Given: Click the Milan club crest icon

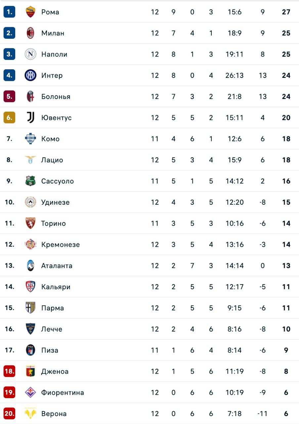Looking at the screenshot, I should (x=30, y=33).
